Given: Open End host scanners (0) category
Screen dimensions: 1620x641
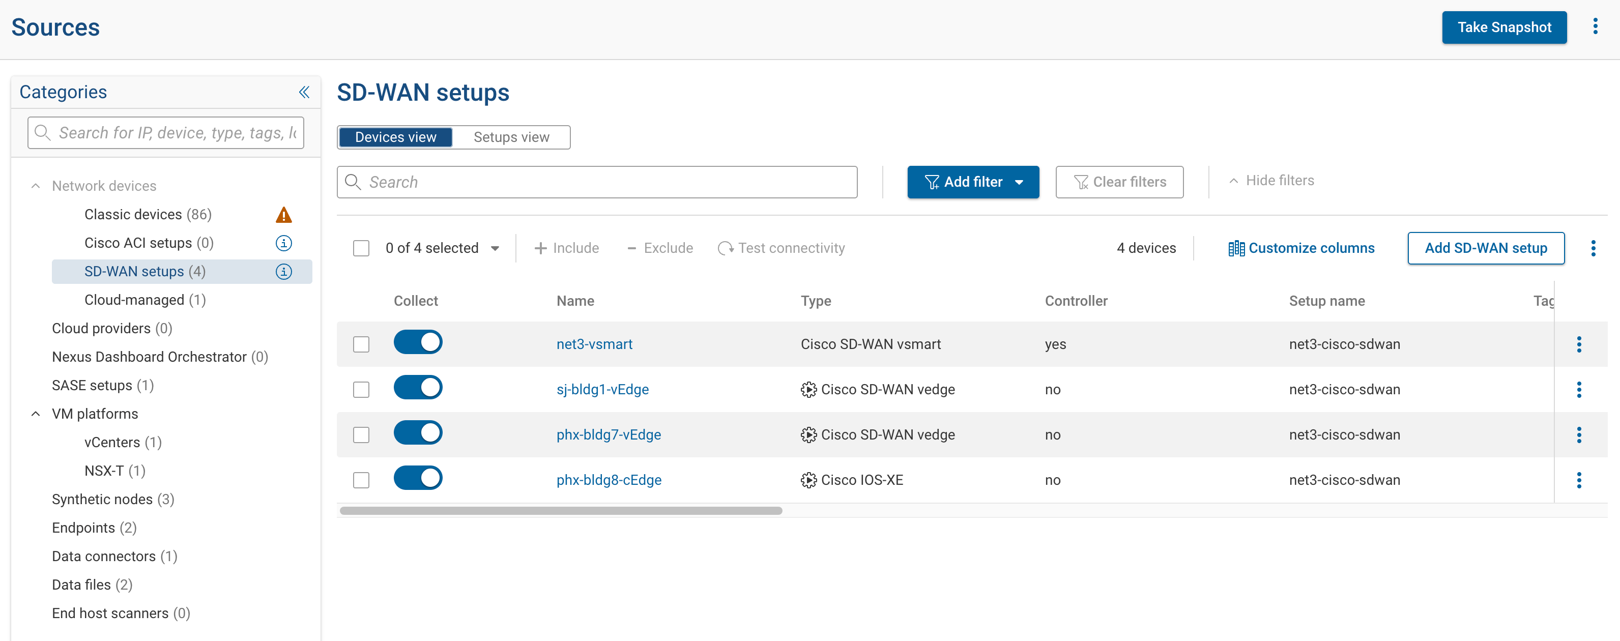Looking at the screenshot, I should coord(121,614).
